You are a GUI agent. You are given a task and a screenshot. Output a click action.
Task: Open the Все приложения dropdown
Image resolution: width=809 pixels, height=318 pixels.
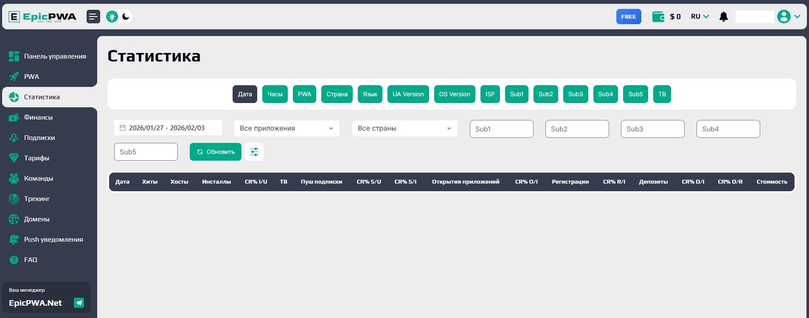[x=287, y=128]
